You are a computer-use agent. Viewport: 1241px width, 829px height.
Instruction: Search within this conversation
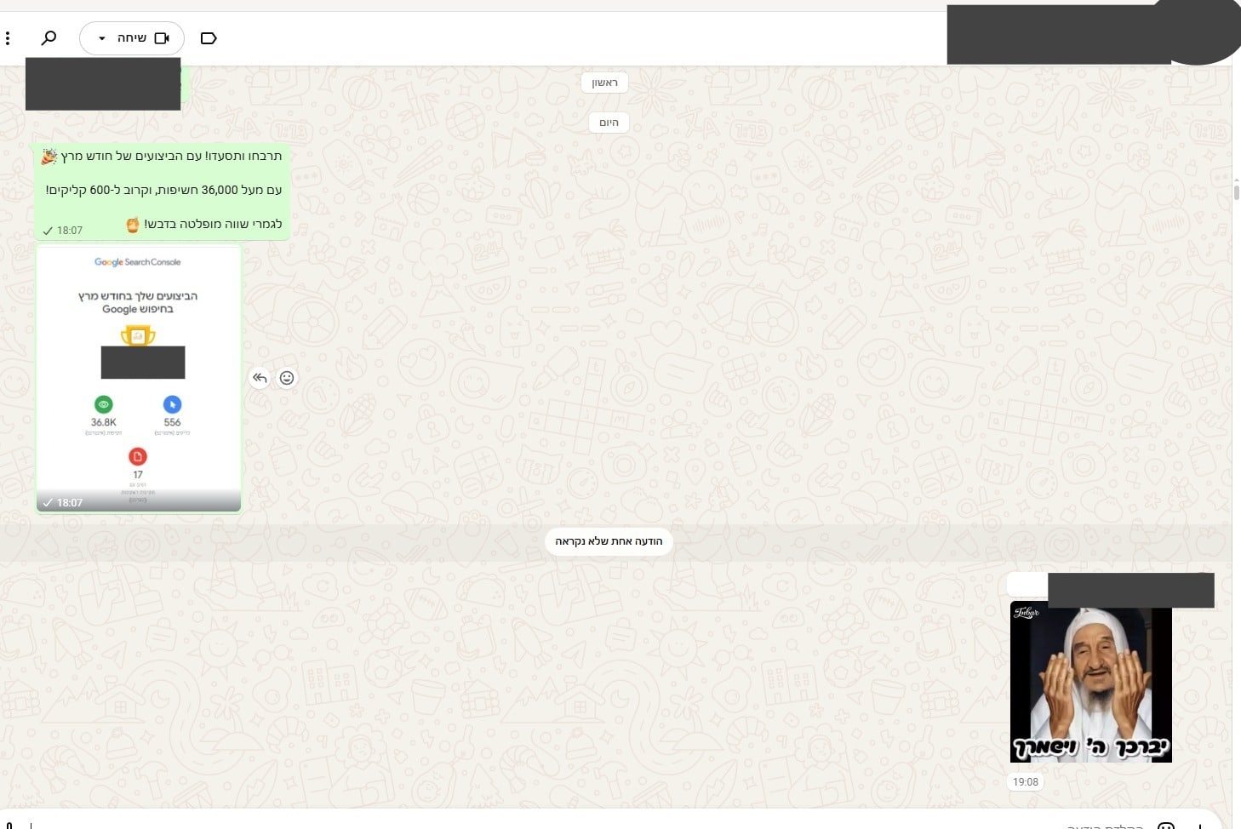coord(49,38)
